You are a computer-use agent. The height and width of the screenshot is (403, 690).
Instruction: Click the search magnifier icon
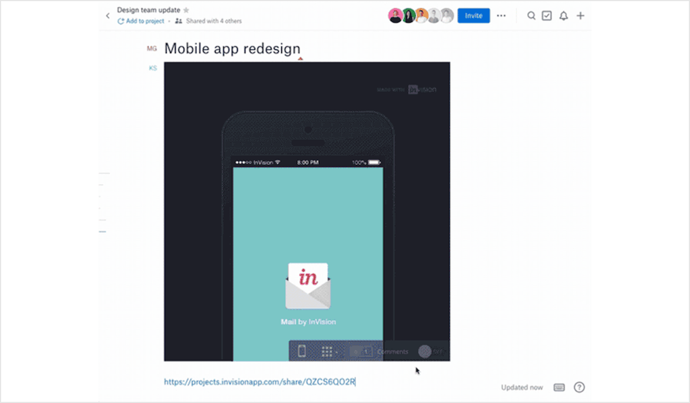click(x=531, y=16)
